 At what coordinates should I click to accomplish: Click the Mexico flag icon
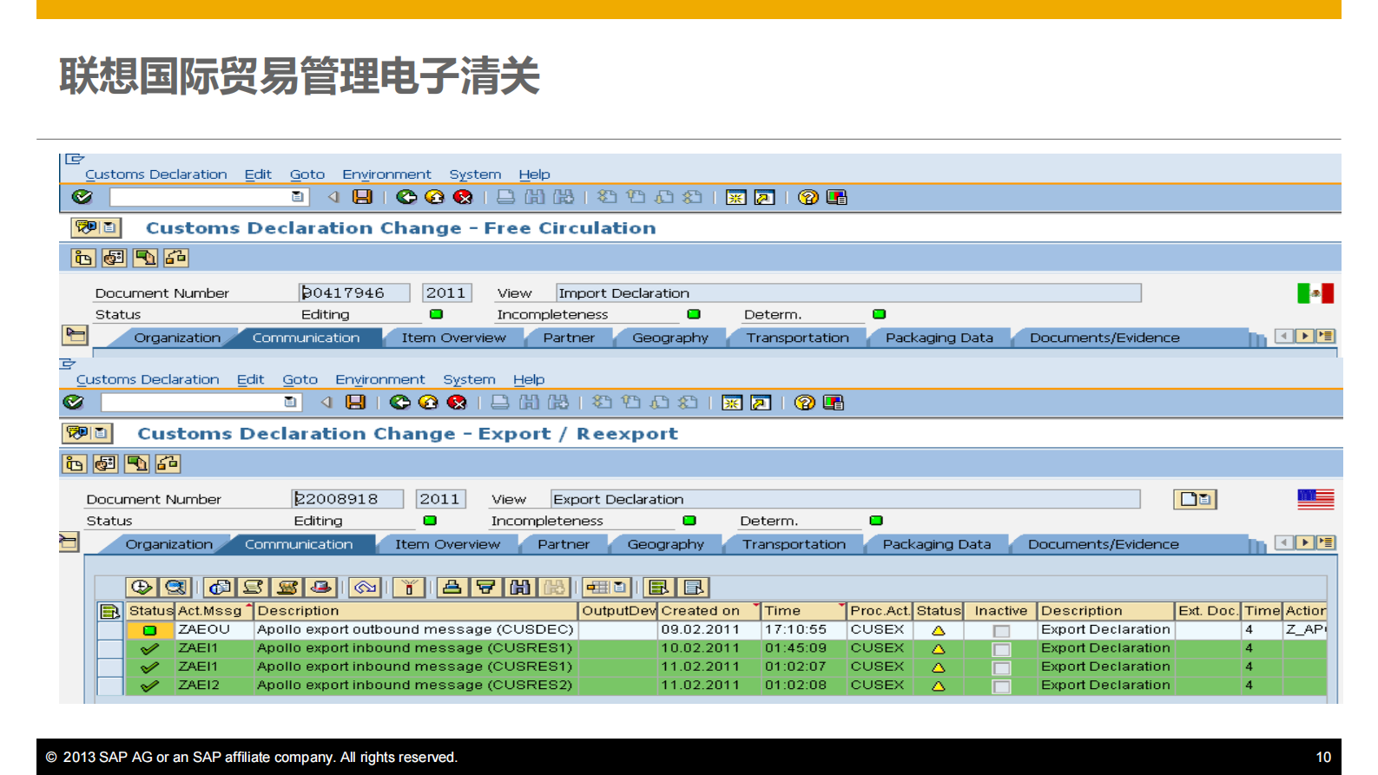tap(1315, 293)
